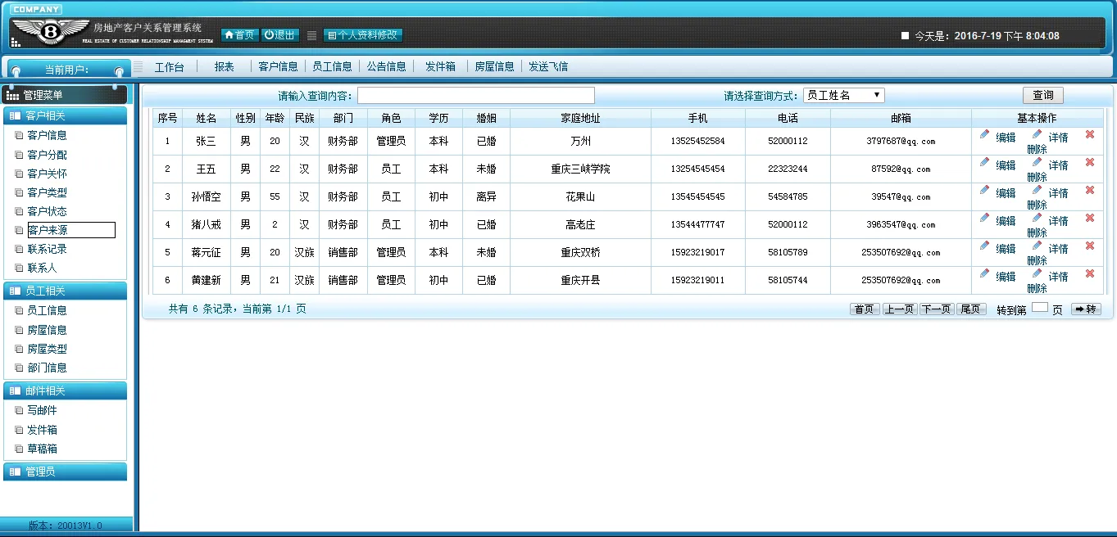This screenshot has height=537, width=1117.
Task: Click the list icon beside 退出 button
Action: click(311, 36)
